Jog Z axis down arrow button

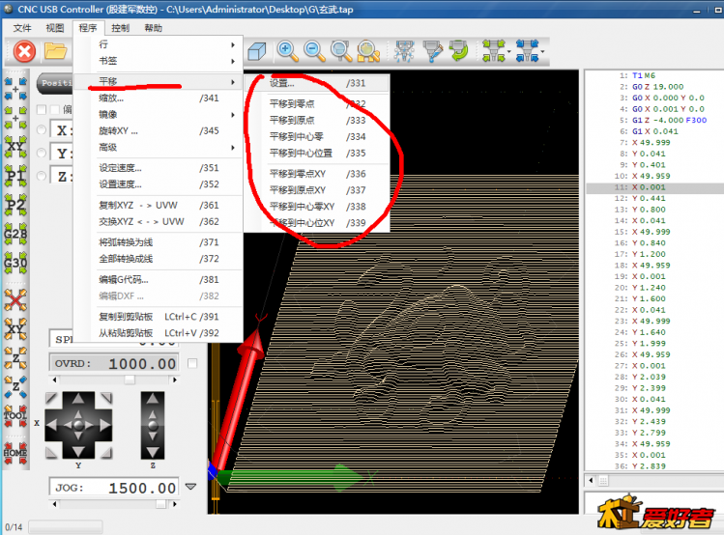coord(153,451)
